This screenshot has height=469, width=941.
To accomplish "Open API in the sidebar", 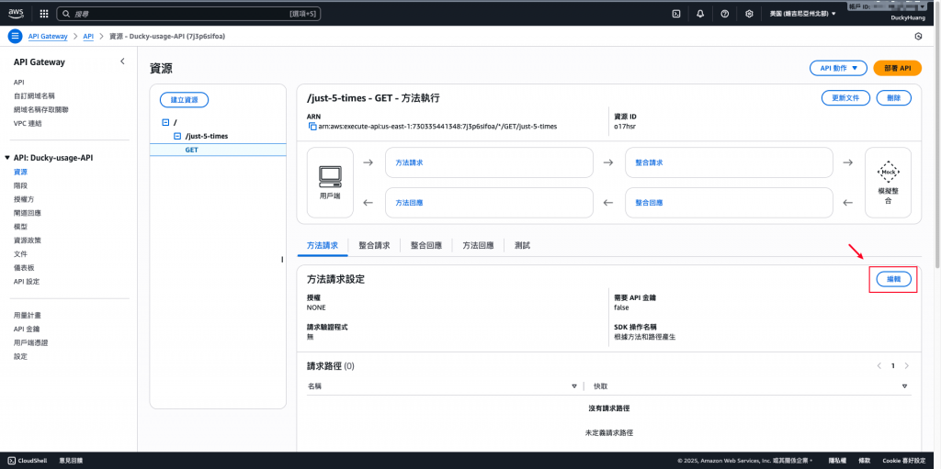I will (18, 83).
